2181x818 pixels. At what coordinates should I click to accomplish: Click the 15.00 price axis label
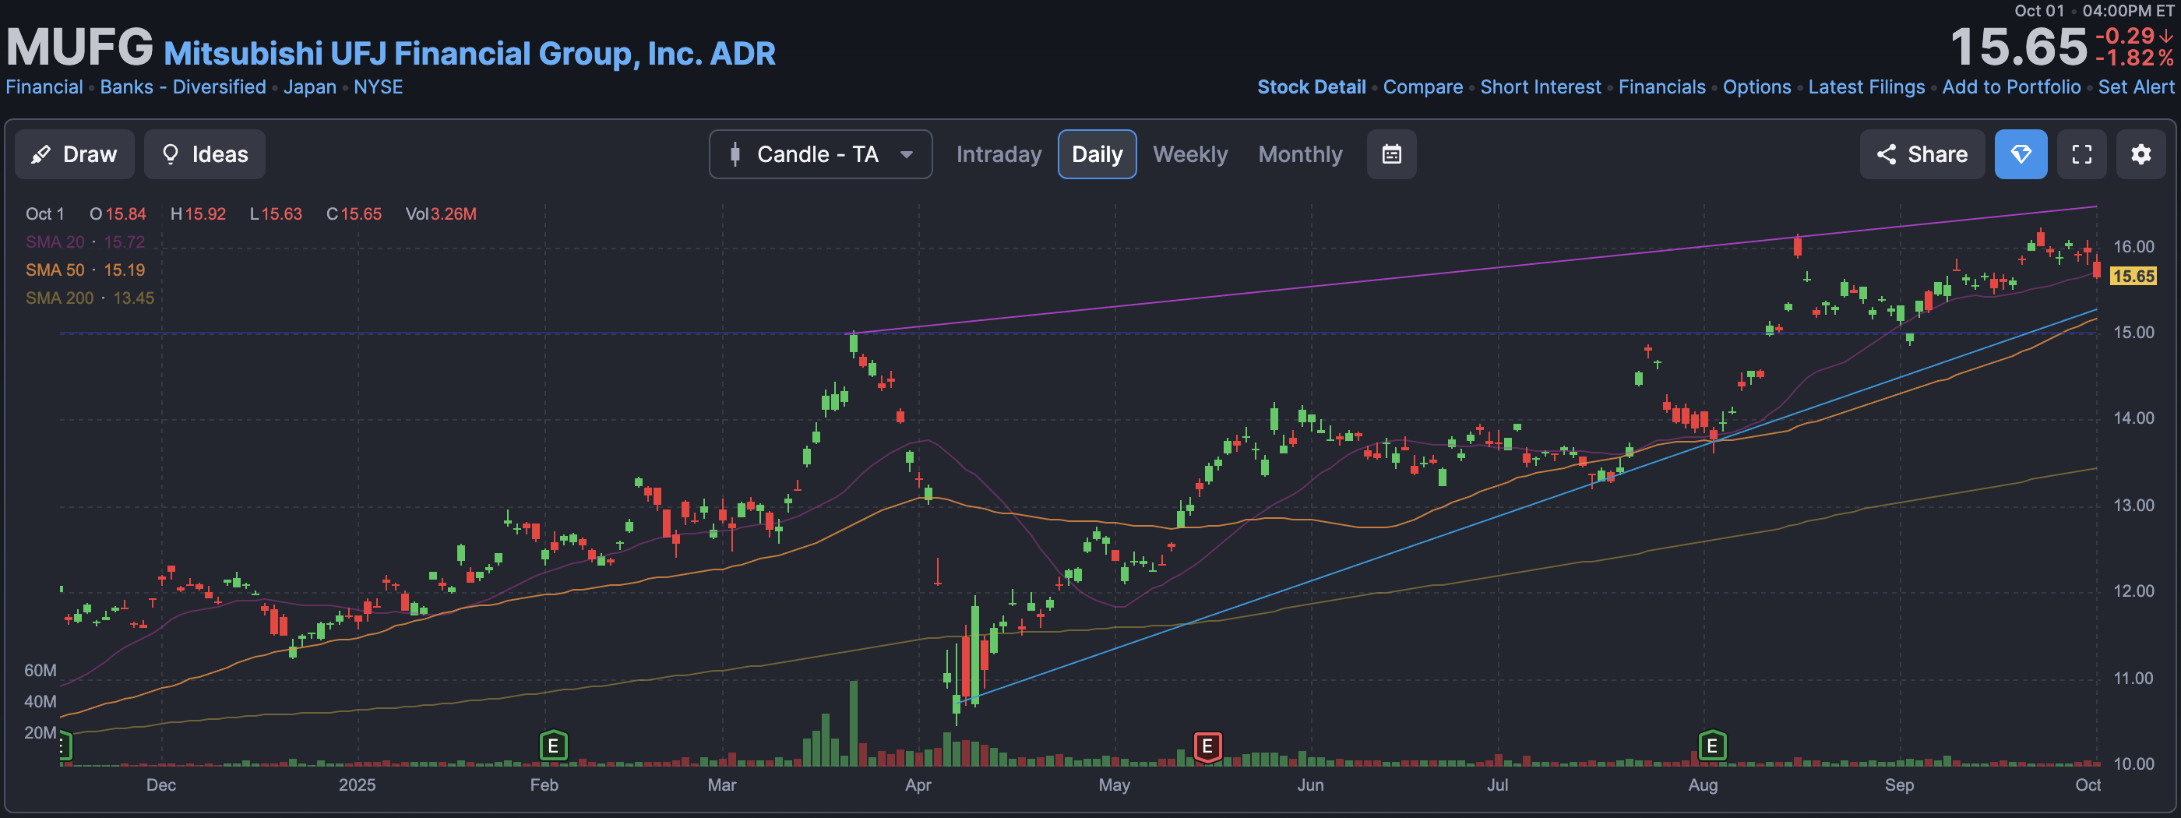pos(2133,332)
